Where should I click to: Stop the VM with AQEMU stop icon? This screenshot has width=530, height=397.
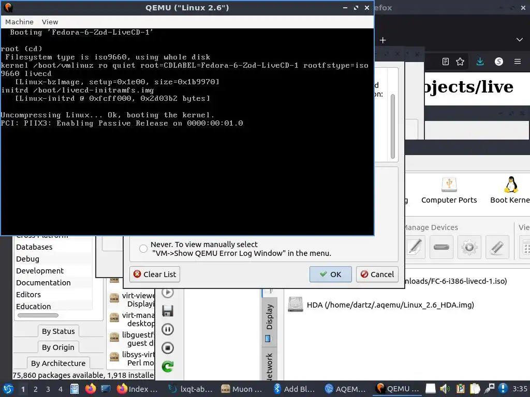pos(168,348)
